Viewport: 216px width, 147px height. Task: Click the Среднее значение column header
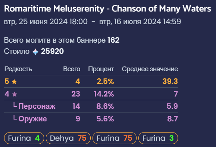click(x=150, y=69)
